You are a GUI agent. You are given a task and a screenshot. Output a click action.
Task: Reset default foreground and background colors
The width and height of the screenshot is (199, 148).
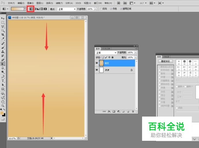[x=1, y=110]
